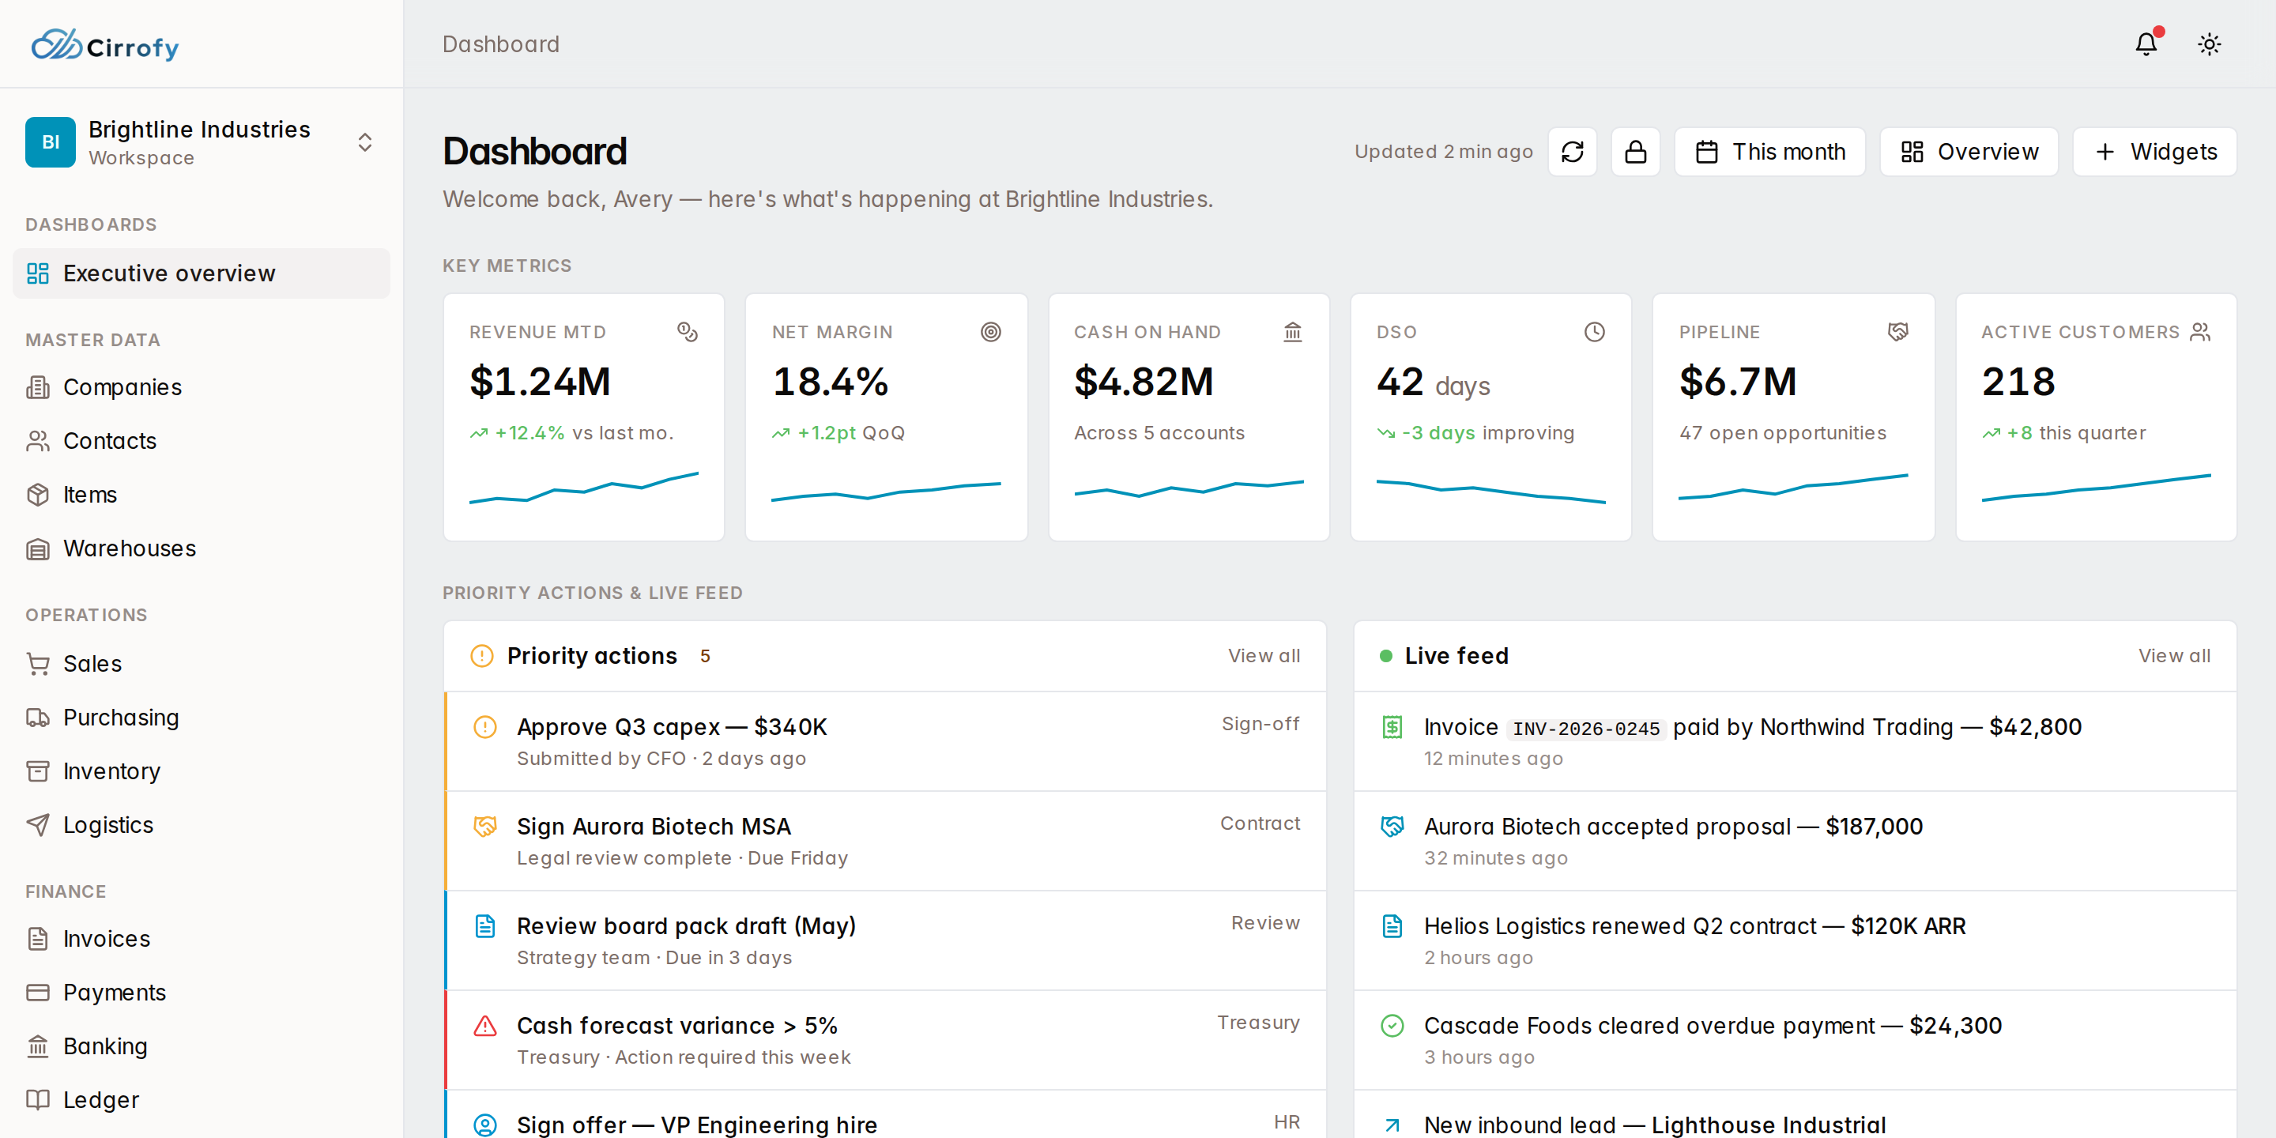Click the $4.82M cash on hand value
Image resolution: width=2276 pixels, height=1138 pixels.
click(x=1144, y=382)
